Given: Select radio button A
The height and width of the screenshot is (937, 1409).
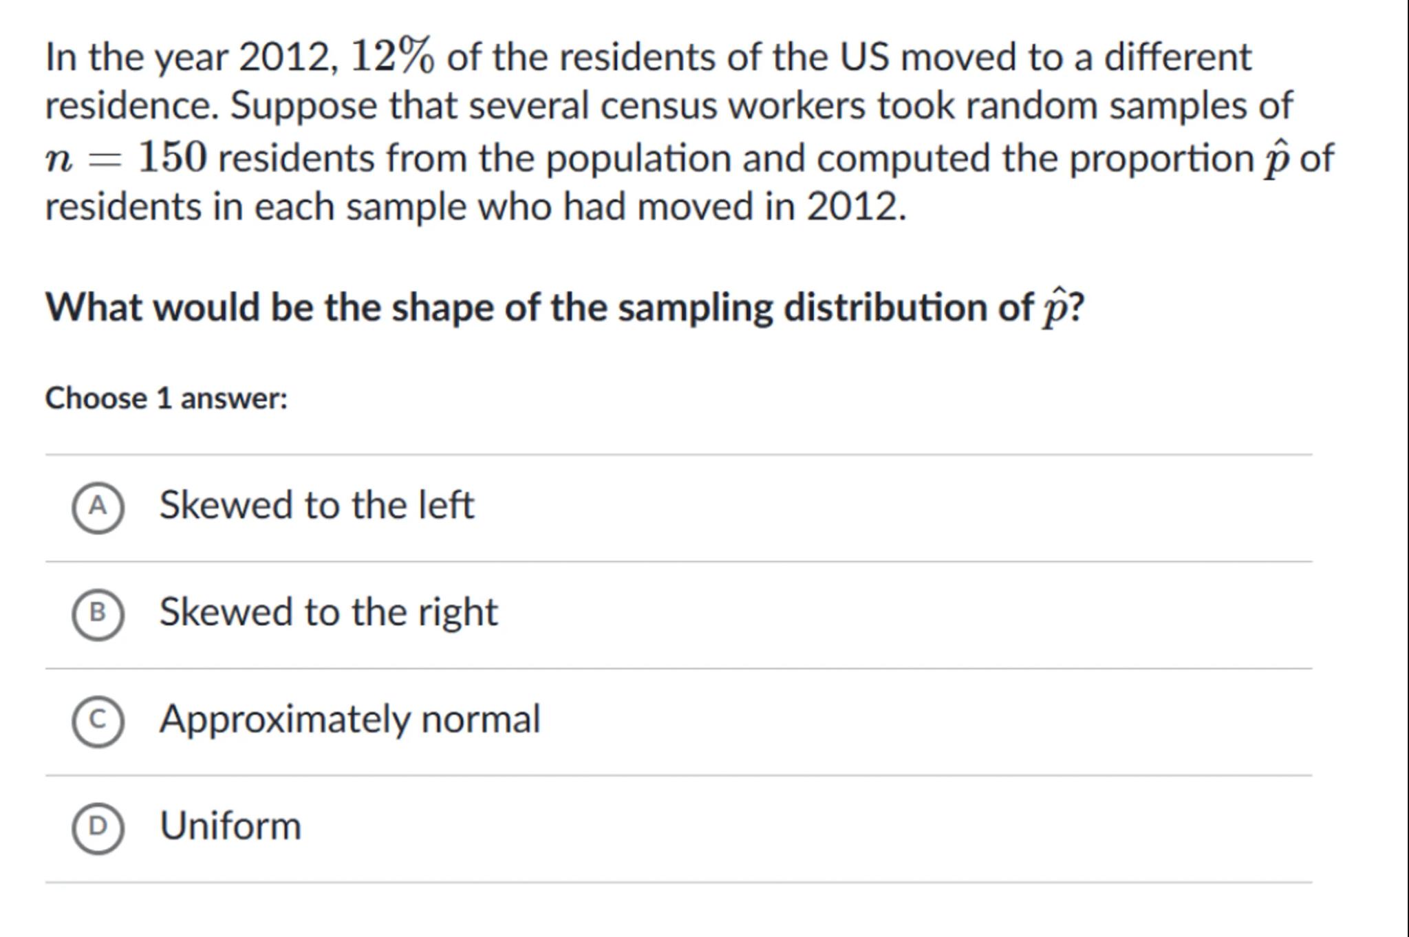Looking at the screenshot, I should [x=98, y=507].
